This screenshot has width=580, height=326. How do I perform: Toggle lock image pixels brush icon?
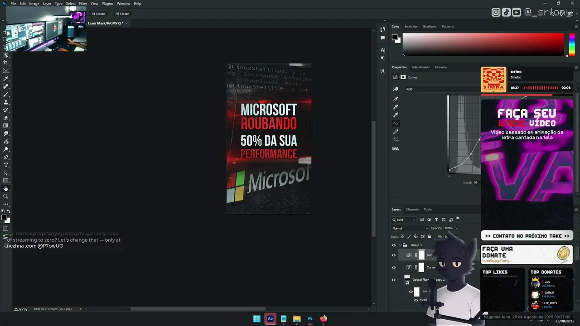pyautogui.click(x=409, y=236)
